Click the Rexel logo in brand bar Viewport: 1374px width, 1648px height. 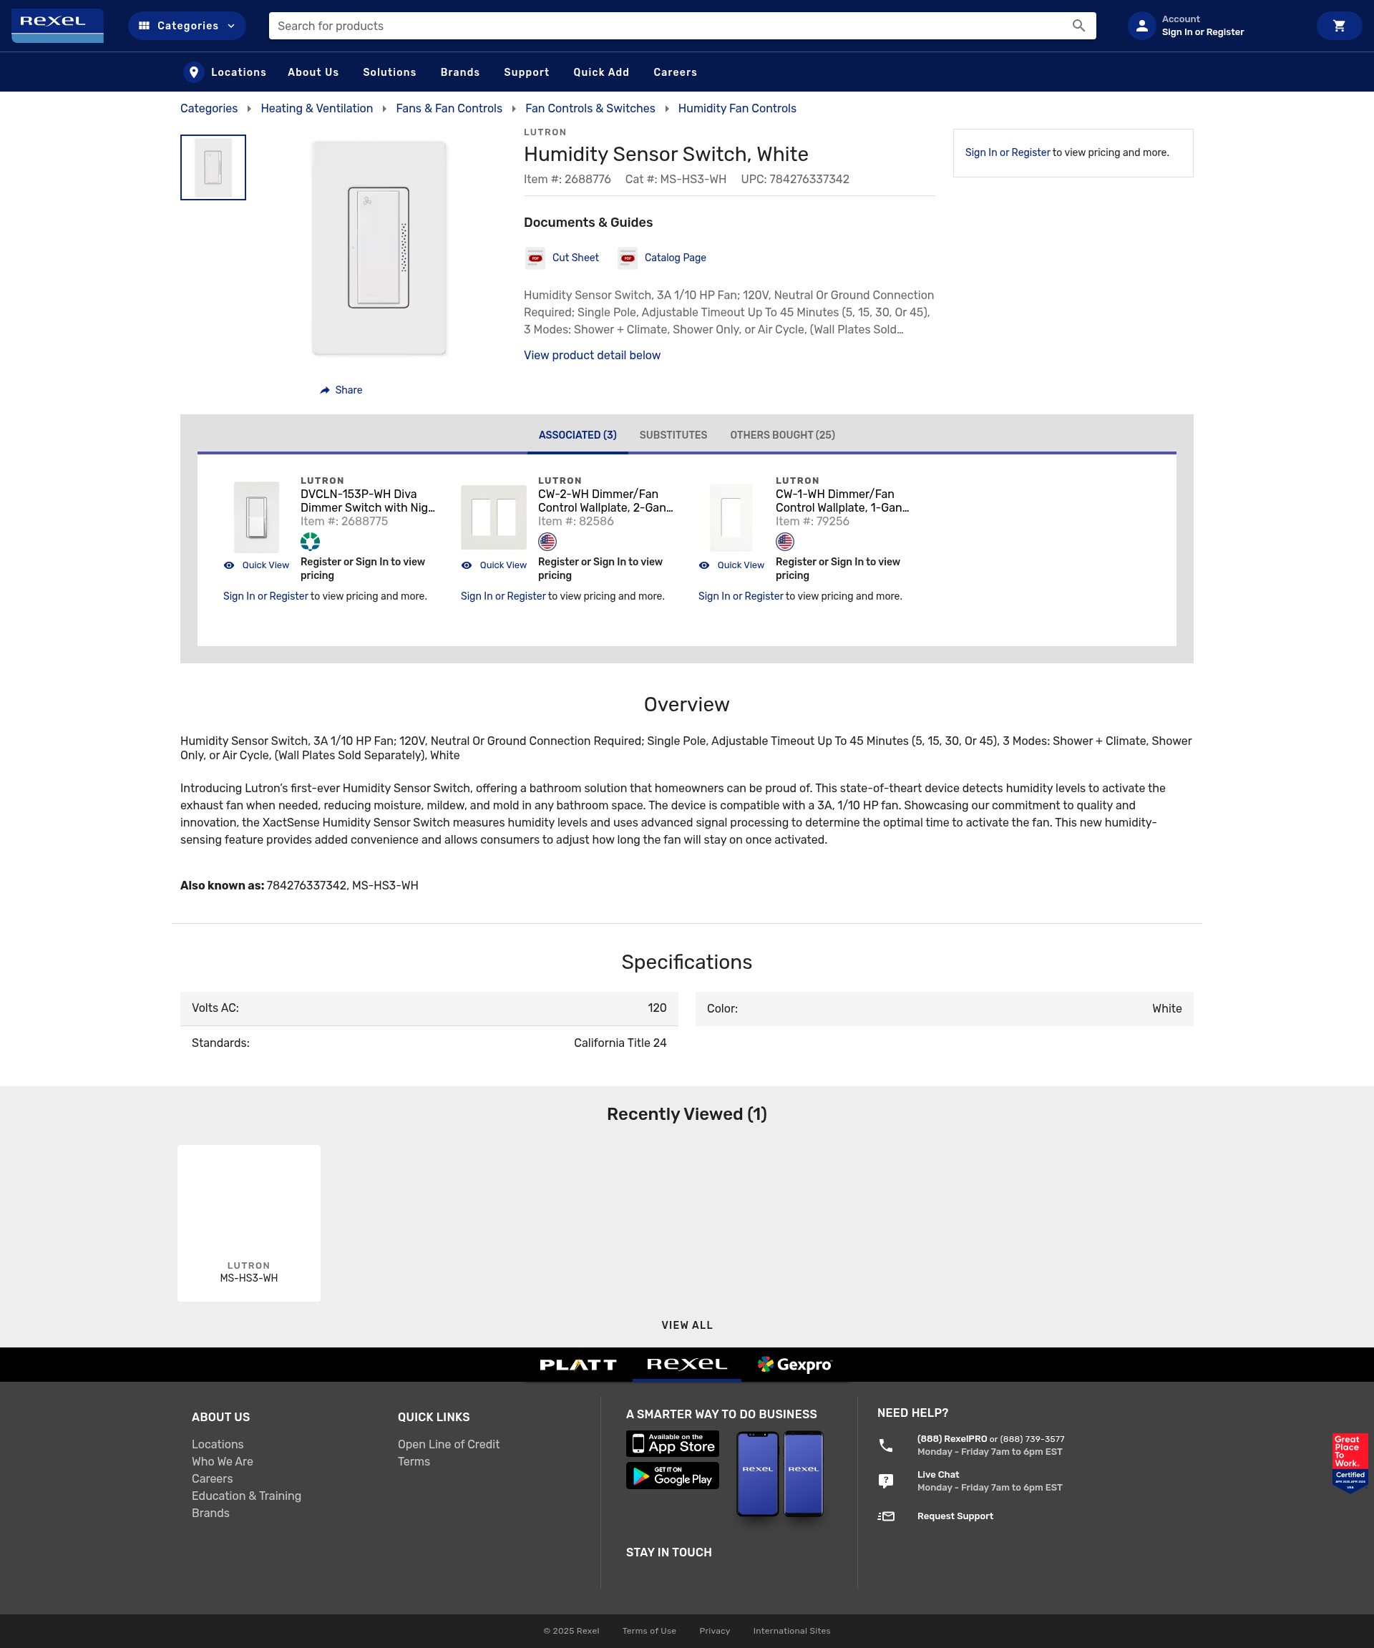686,1364
